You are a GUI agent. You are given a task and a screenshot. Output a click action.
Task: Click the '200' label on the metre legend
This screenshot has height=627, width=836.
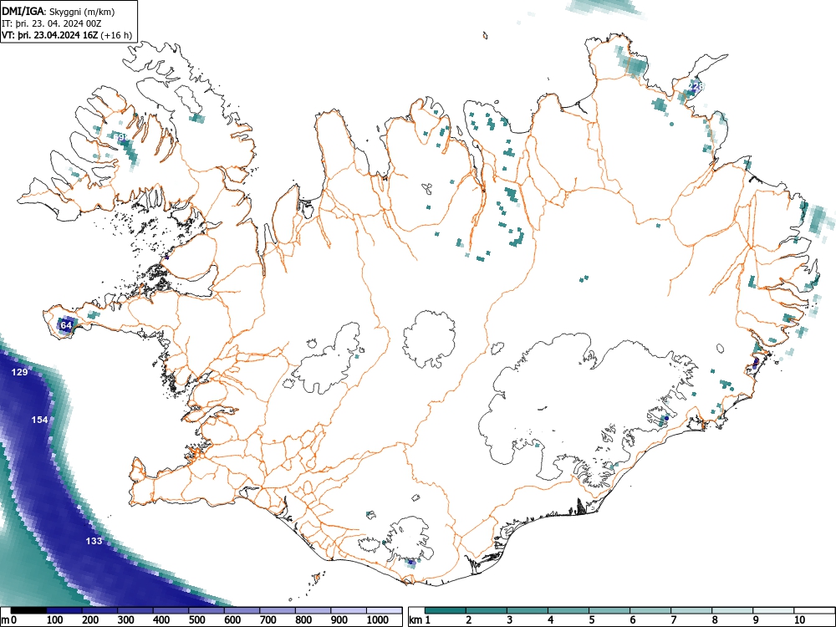click(x=90, y=620)
